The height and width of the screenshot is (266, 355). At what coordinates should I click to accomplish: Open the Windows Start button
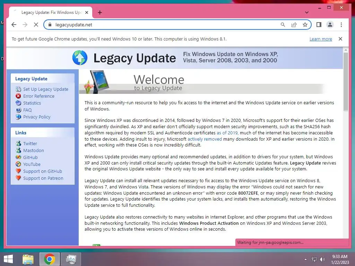[8, 259]
